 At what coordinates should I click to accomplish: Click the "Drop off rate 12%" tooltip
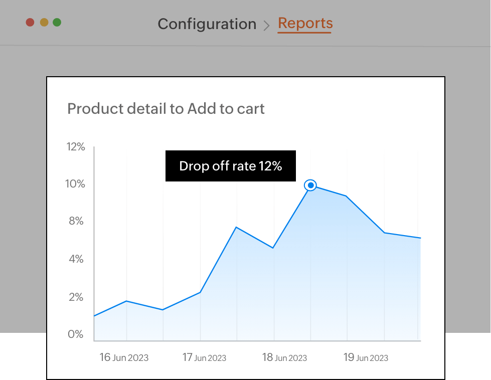point(230,166)
